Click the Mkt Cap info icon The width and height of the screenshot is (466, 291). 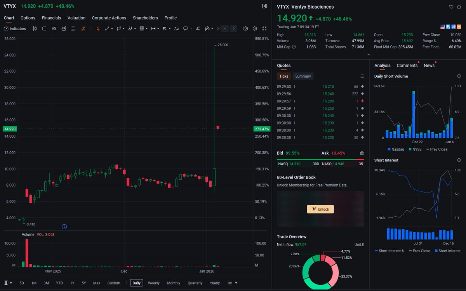[x=294, y=47]
